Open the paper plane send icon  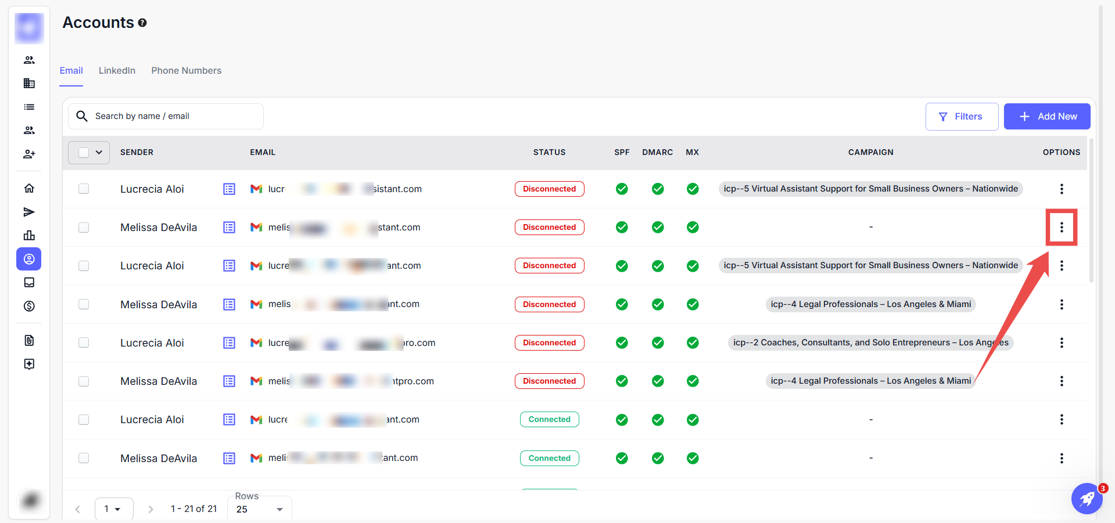coord(29,212)
